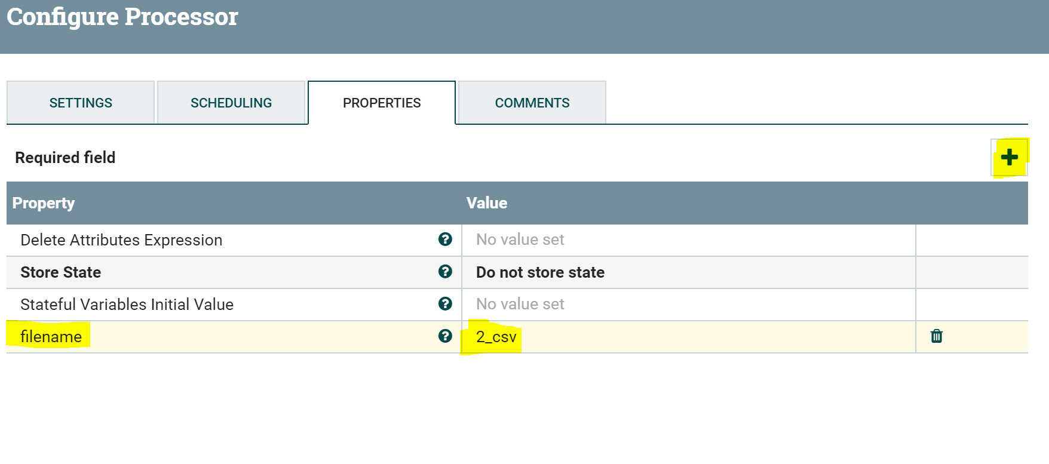This screenshot has height=464, width=1049.
Task: Show help icon for Store State
Action: [x=445, y=272]
